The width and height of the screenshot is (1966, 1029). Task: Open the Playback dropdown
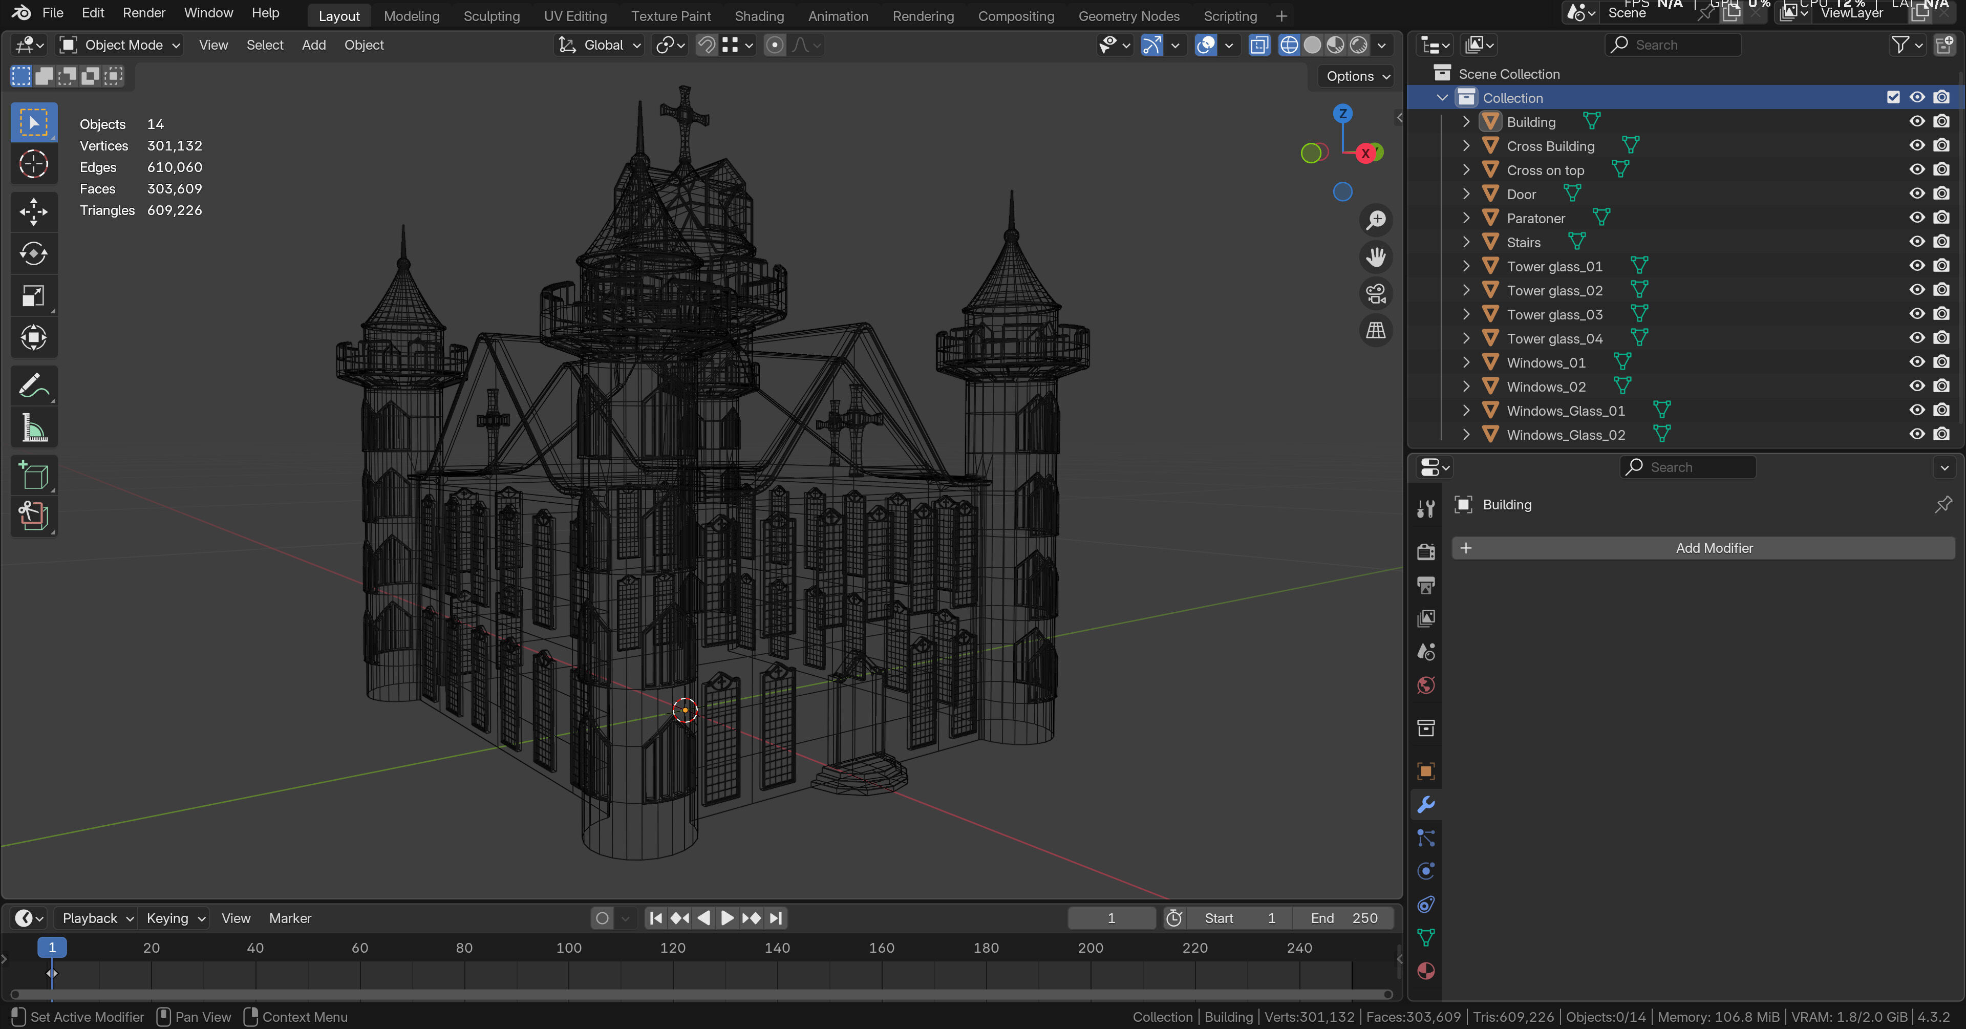click(x=98, y=918)
